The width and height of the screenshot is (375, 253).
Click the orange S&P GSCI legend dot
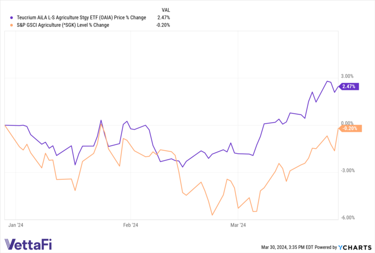[5, 25]
